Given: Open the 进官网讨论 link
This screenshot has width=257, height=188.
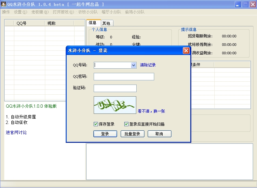Looking at the screenshot, I should pyautogui.click(x=16, y=132).
